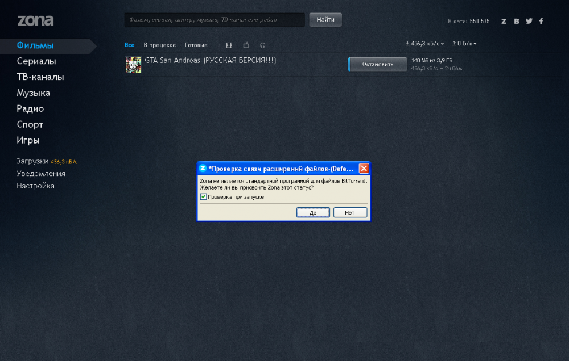Click Да in the dialog

[313, 212]
